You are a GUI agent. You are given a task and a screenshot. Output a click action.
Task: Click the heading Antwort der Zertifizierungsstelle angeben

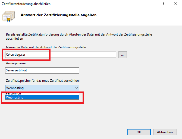point(58,15)
